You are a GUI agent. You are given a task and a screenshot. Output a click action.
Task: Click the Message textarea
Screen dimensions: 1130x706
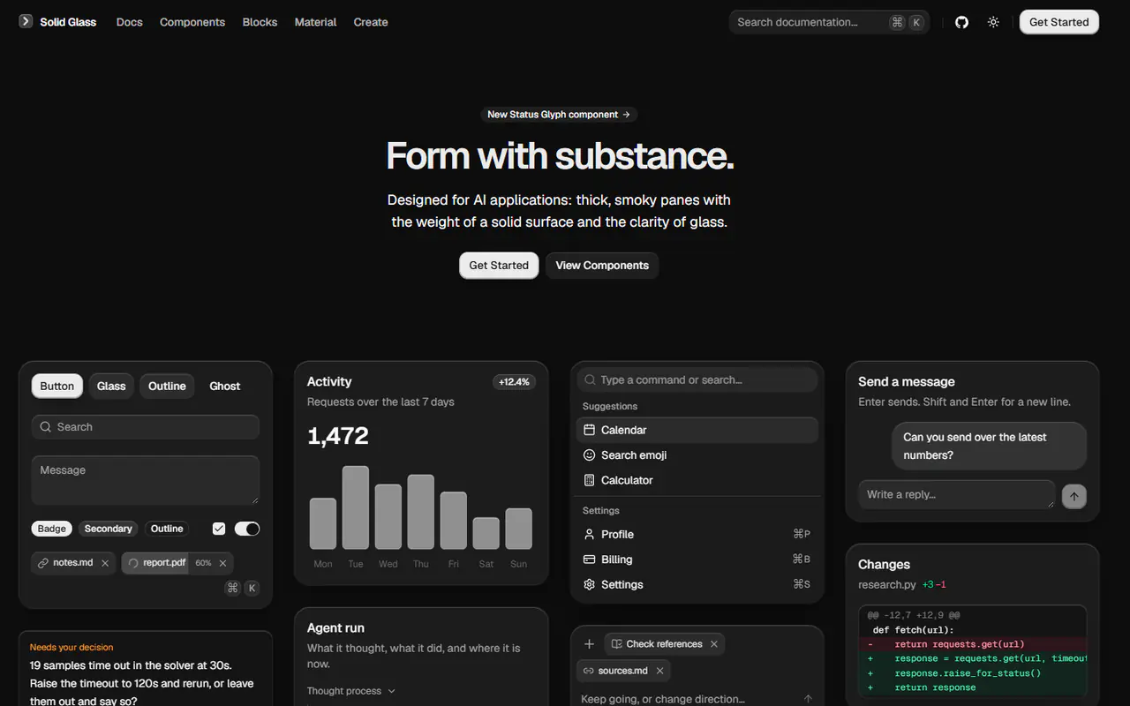click(x=146, y=480)
